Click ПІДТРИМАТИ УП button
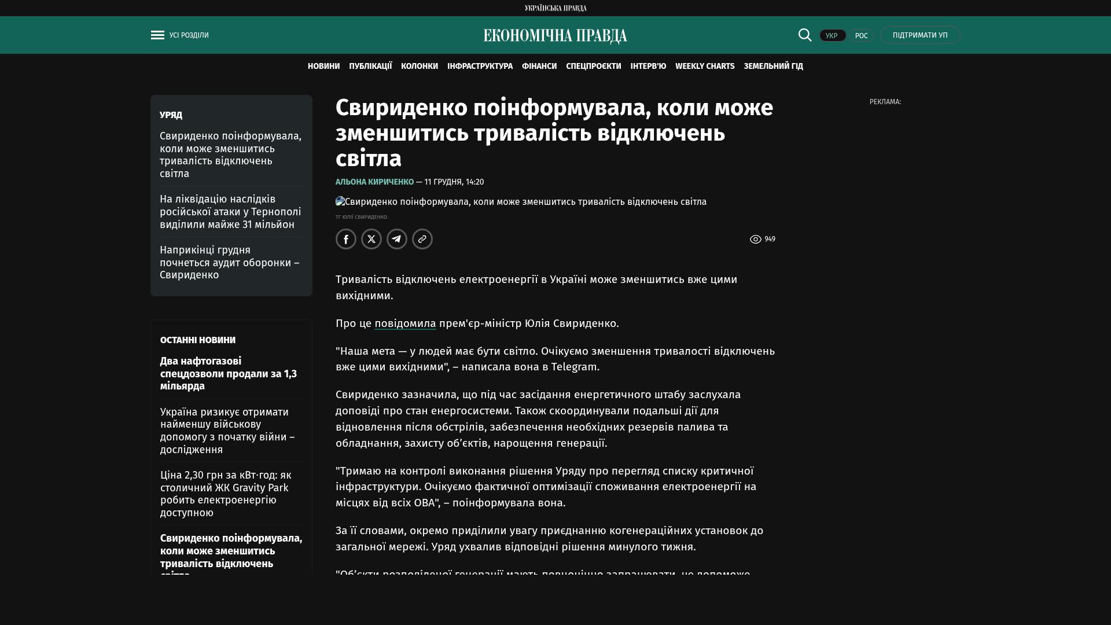The height and width of the screenshot is (625, 1111). tap(920, 35)
